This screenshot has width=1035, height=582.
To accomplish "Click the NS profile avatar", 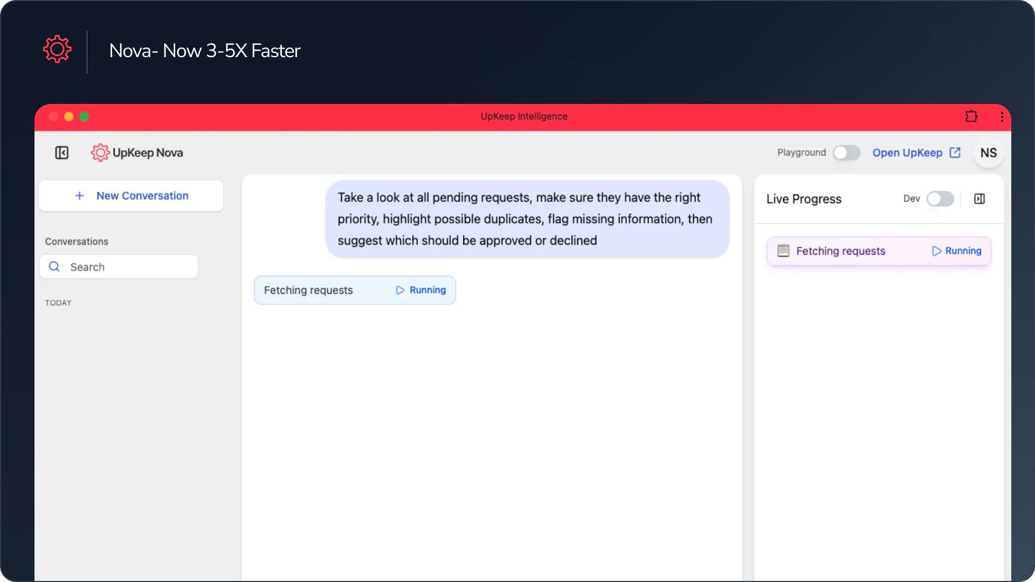I will click(988, 153).
